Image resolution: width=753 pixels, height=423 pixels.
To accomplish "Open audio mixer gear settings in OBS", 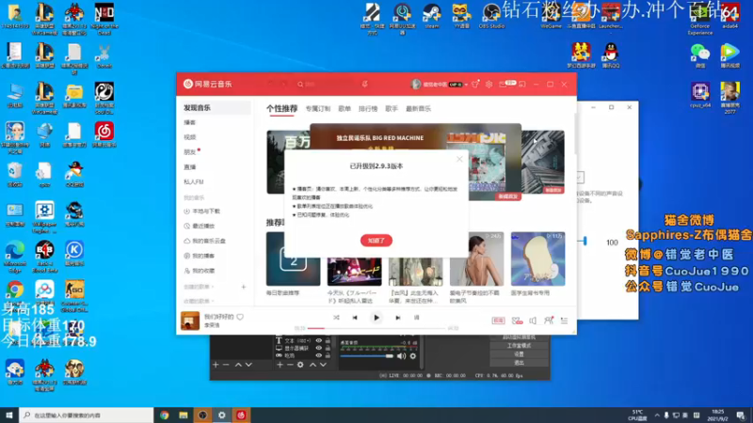I will 412,356.
